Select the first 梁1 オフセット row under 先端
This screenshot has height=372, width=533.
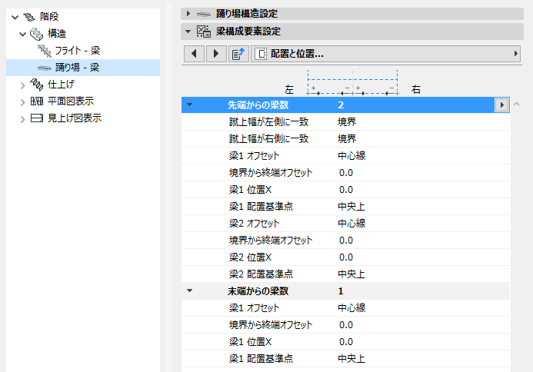click(345, 155)
